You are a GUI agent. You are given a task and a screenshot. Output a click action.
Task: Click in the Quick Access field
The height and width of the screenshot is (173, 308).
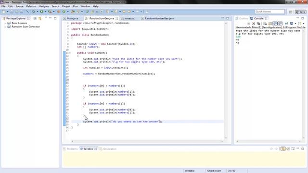point(269,12)
